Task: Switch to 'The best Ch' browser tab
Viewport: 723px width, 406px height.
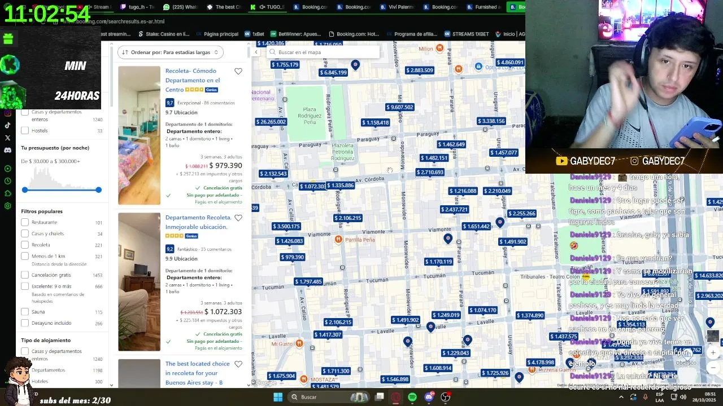Action: [224, 7]
